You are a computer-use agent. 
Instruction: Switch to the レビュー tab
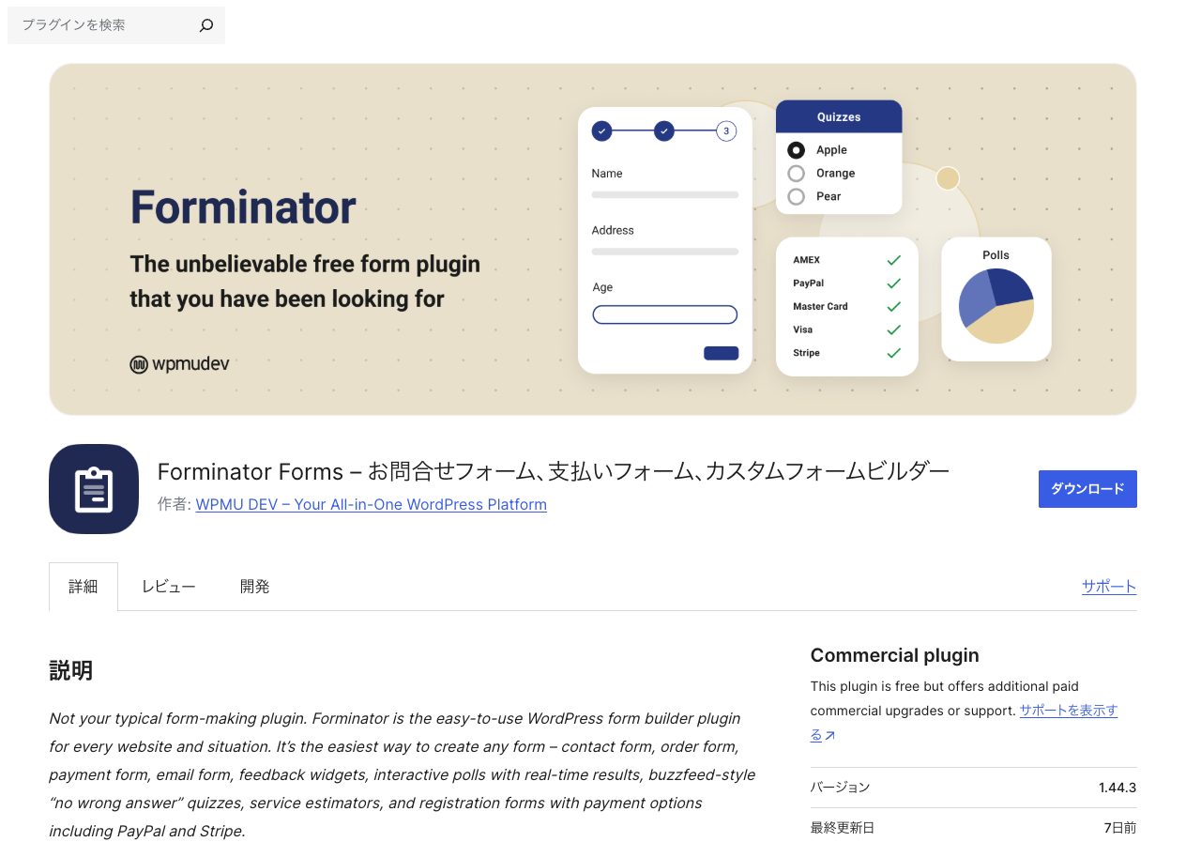pos(169,587)
